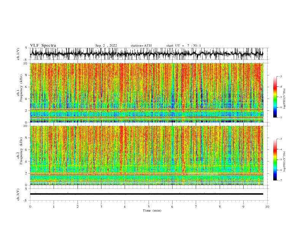Click "-7" on the upper colorbar

(x=280, y=118)
